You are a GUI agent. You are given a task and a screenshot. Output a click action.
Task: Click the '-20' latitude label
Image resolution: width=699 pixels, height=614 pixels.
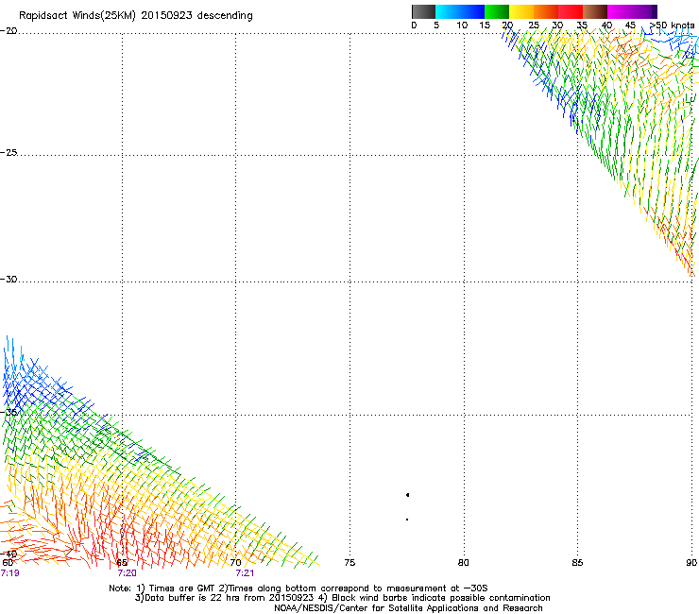click(9, 30)
